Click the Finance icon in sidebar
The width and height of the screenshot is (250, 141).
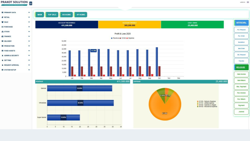point(2,36)
